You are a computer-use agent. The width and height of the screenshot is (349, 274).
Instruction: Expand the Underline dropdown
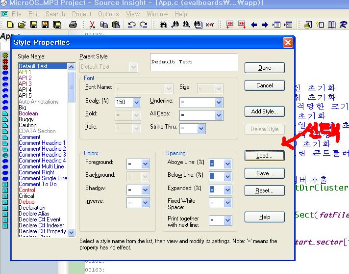pos(219,103)
